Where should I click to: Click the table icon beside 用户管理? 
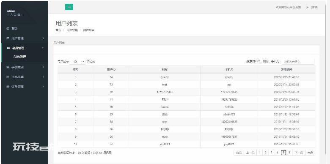point(8,38)
